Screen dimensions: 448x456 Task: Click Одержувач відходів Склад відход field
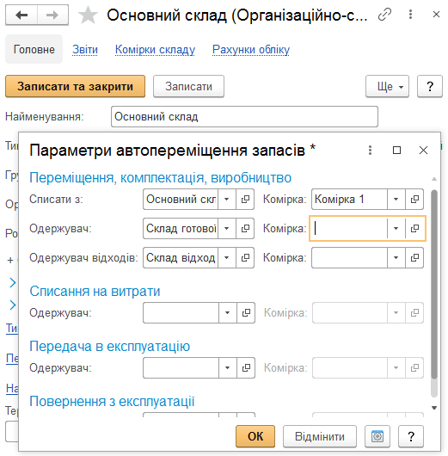coord(181,257)
